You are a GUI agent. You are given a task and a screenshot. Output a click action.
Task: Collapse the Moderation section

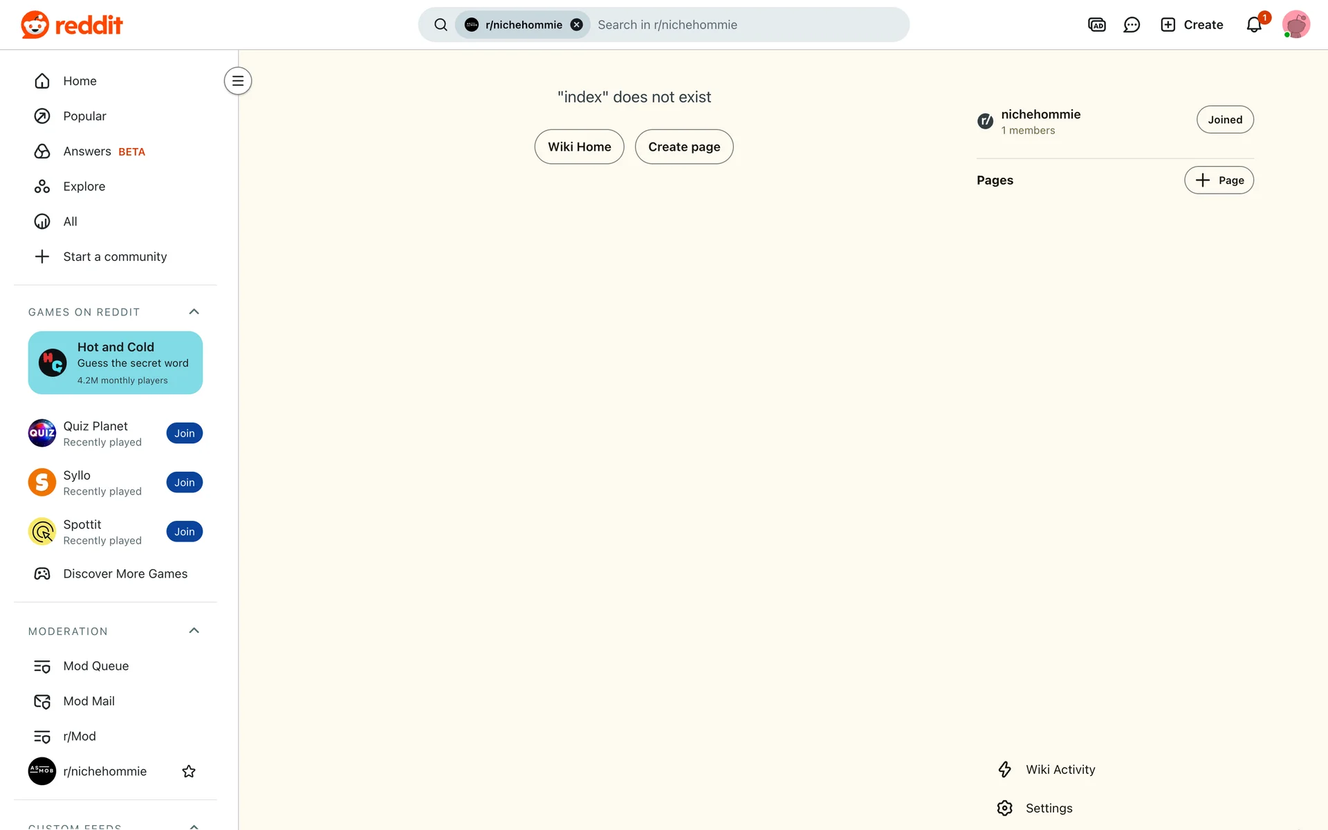194,631
